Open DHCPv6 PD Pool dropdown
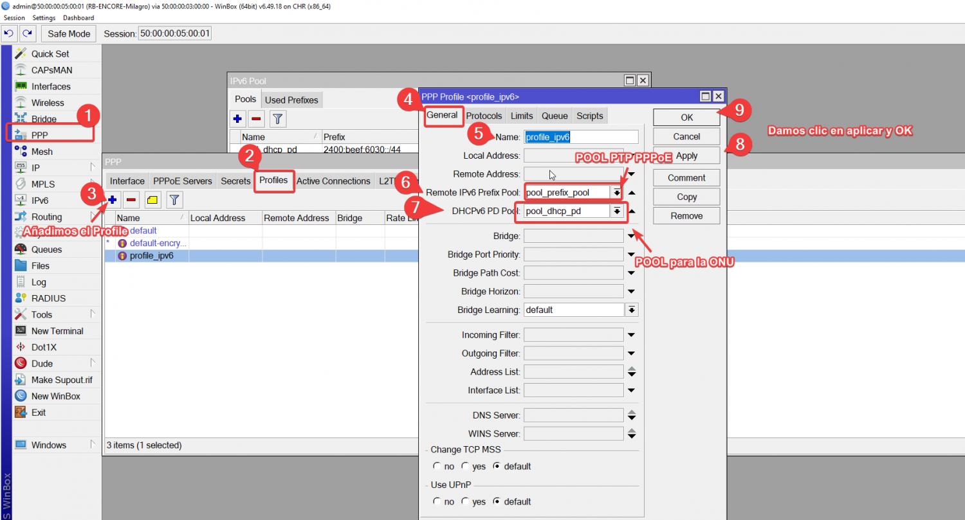965x520 pixels. pos(616,211)
